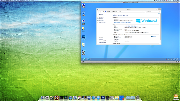The height and width of the screenshot is (101, 180).
Task: Open zip folder icon on Windows desktop
Action: coord(83,45)
